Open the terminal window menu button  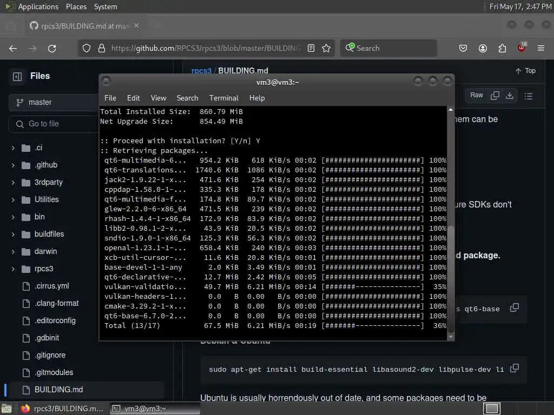(x=106, y=82)
